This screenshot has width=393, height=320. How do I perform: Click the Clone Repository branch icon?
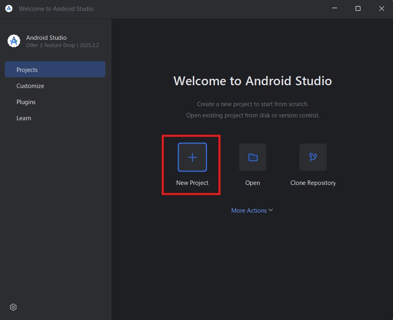click(313, 157)
